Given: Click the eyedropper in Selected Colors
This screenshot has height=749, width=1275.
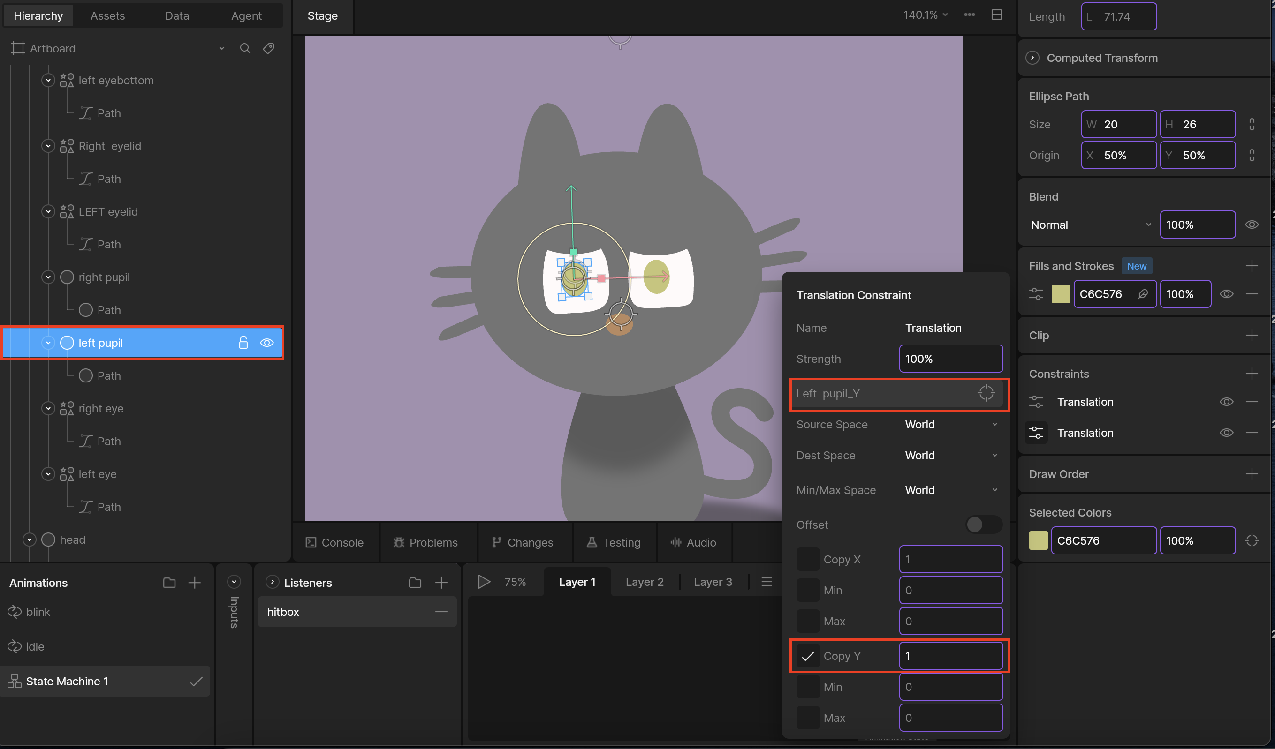Looking at the screenshot, I should point(1252,540).
